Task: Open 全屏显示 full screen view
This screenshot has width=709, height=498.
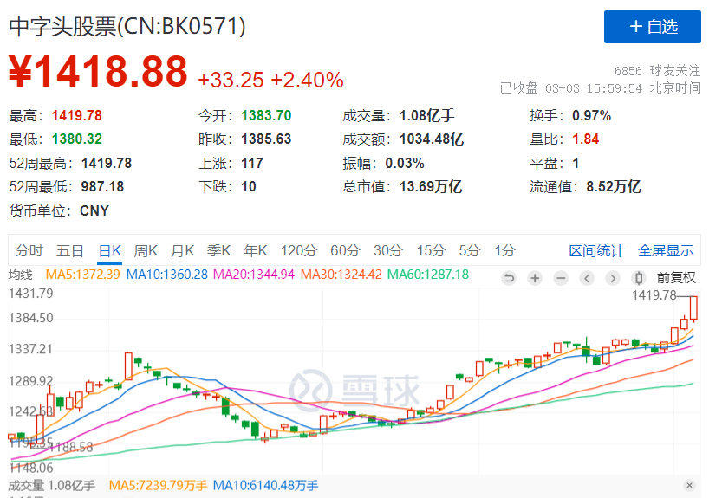Action: pyautogui.click(x=666, y=250)
